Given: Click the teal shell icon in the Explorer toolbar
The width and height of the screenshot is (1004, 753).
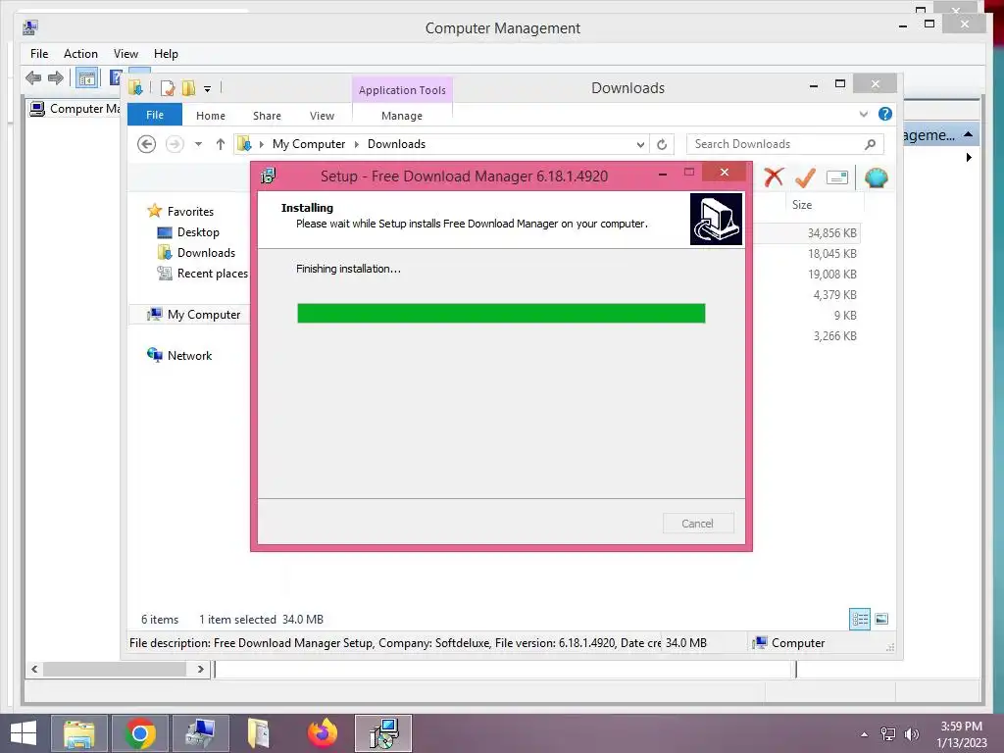Looking at the screenshot, I should click(x=876, y=177).
